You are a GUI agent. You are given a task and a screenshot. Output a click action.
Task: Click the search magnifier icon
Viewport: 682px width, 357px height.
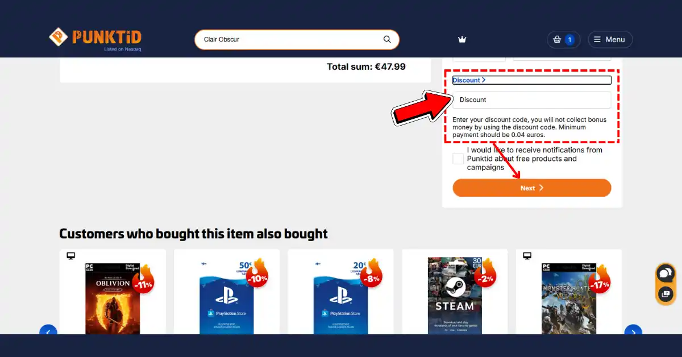[x=387, y=39]
